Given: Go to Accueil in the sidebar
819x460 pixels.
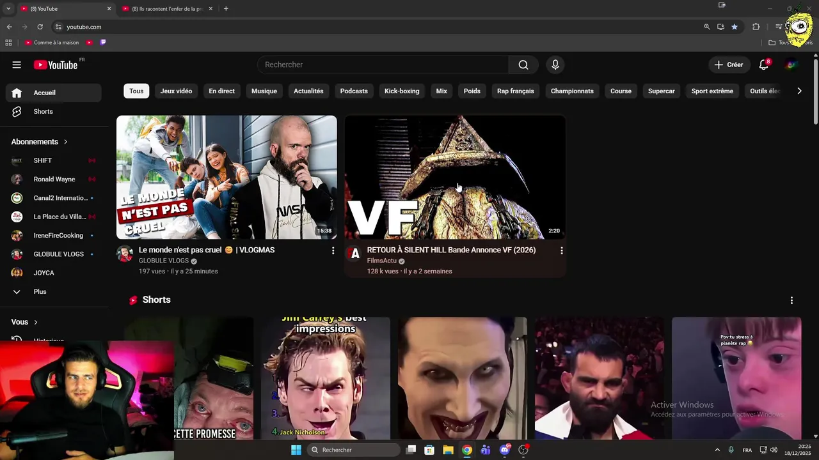Looking at the screenshot, I should [x=54, y=93].
